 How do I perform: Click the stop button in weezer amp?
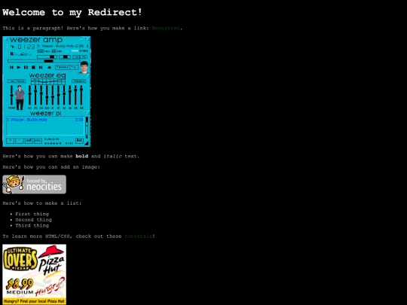pos(33,68)
